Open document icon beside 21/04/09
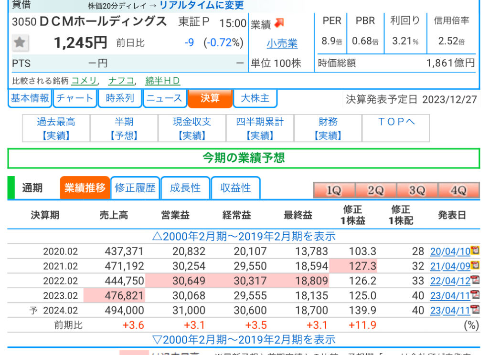489x355 pixels. click(475, 265)
